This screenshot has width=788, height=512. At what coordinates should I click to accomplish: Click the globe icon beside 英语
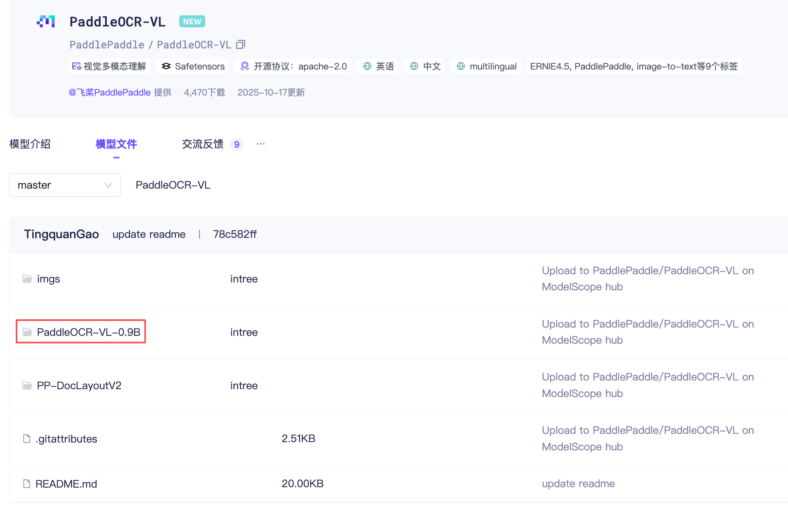point(367,66)
